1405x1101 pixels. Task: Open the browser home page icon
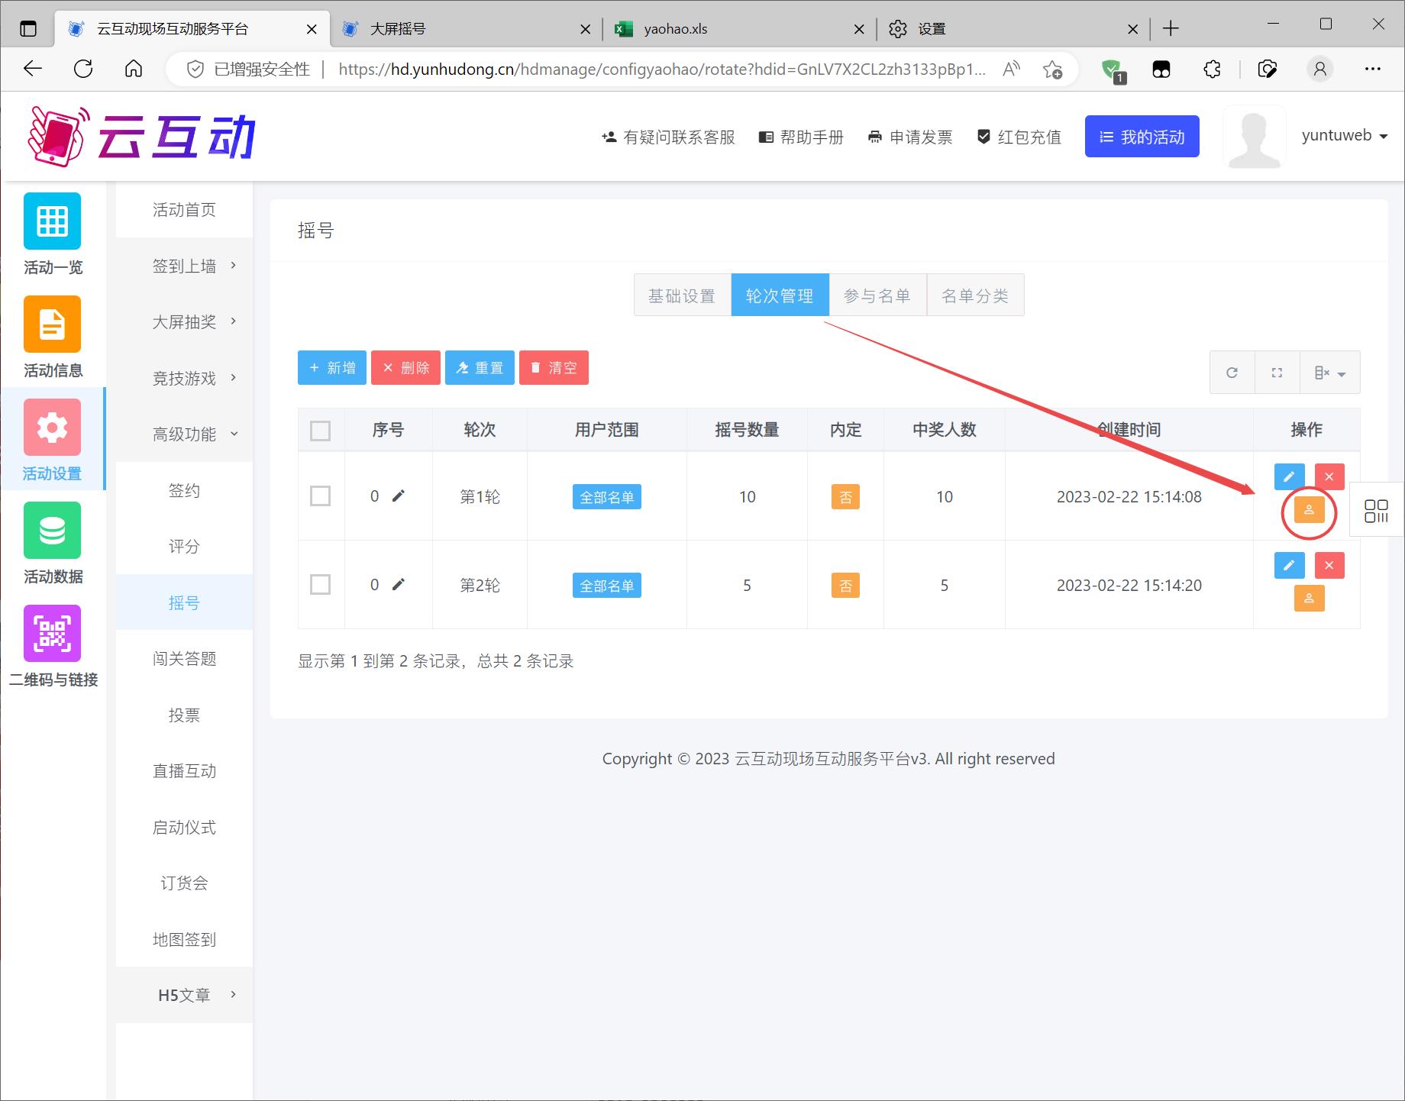coord(134,69)
